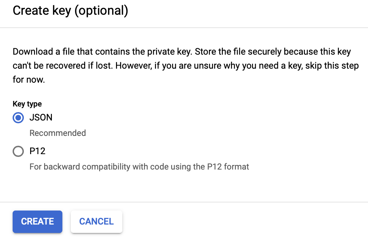368x248 pixels.
Task: Click the word 'optional' in the title
Action: click(101, 11)
